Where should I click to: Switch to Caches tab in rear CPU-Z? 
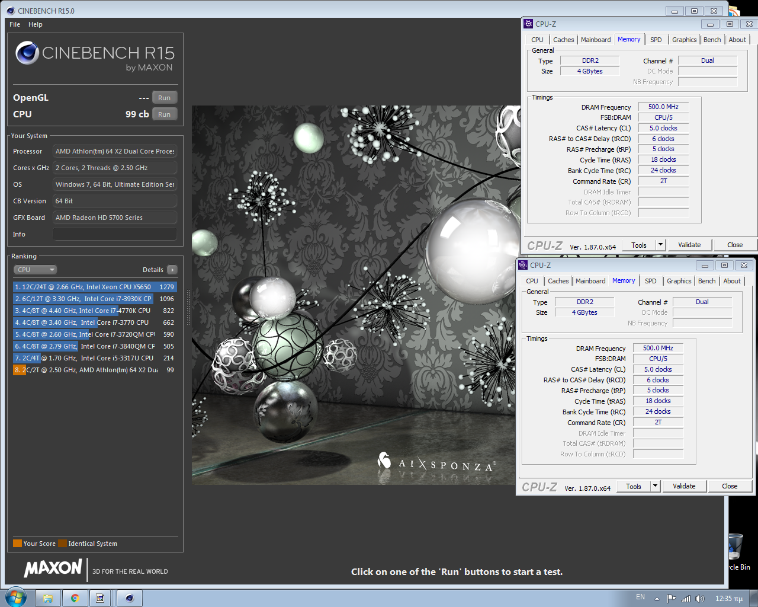(563, 40)
